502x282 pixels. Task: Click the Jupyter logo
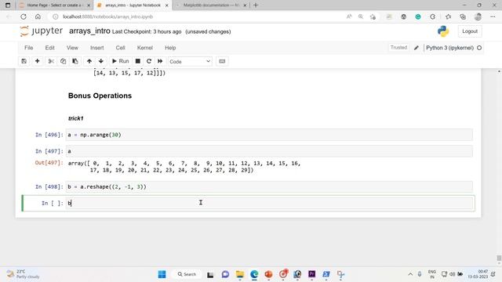pos(42,31)
